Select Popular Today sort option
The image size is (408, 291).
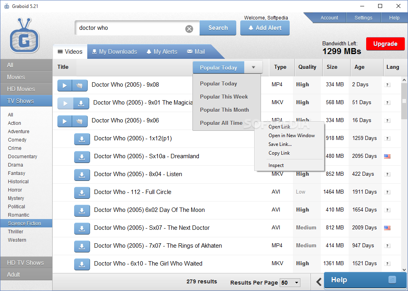(x=218, y=83)
